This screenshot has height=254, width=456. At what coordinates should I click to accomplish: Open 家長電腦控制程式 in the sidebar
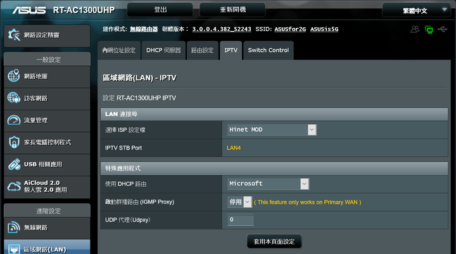(x=47, y=143)
